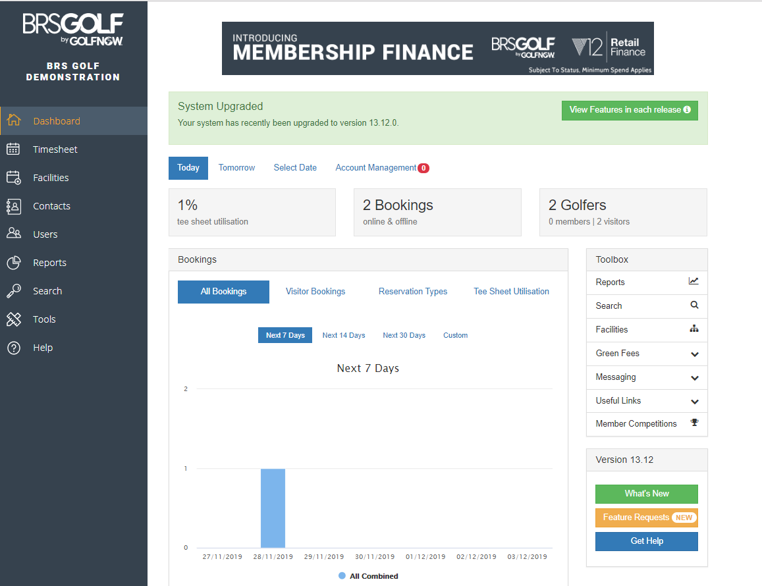The height and width of the screenshot is (586, 762).
Task: Switch to Reservation Types tab
Action: click(413, 292)
